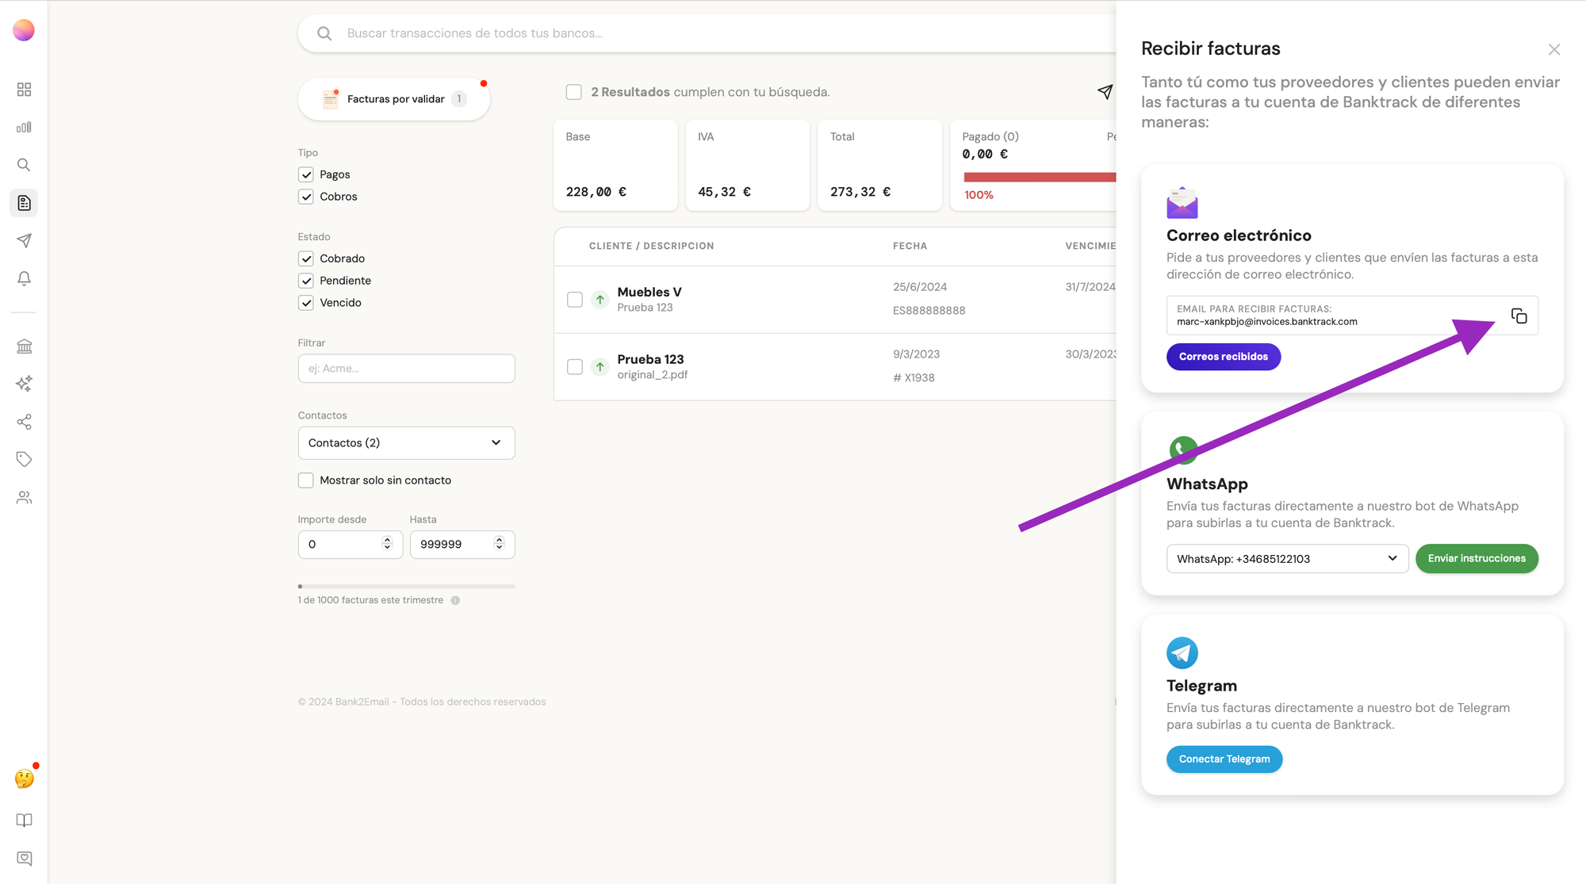The image size is (1586, 884).
Task: Copy the invoice email address icon
Action: pos(1519,316)
